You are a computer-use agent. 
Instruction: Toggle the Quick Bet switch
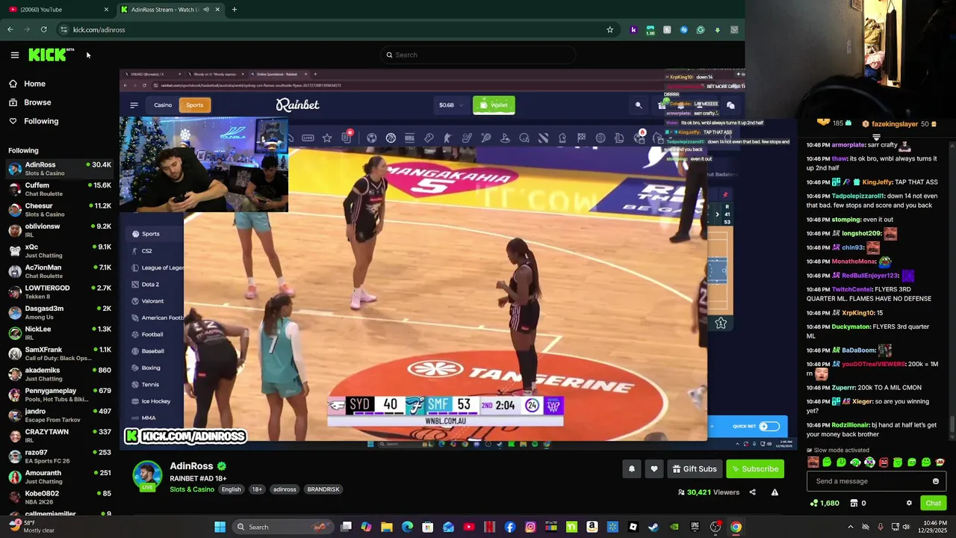pyautogui.click(x=769, y=426)
